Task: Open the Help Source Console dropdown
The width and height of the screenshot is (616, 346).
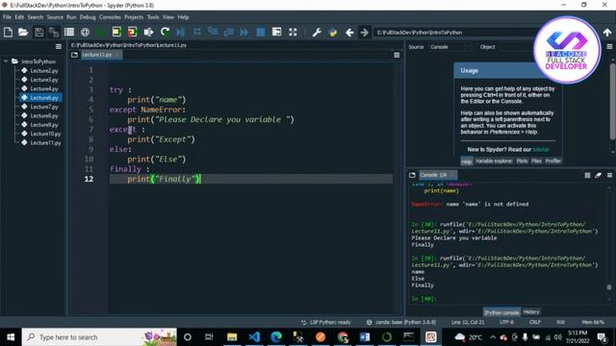Action: 449,47
